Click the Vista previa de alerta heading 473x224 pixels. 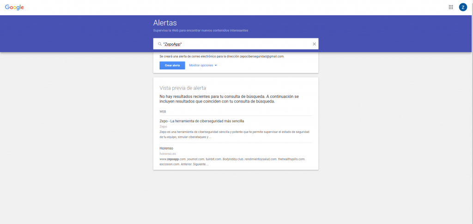(182, 88)
